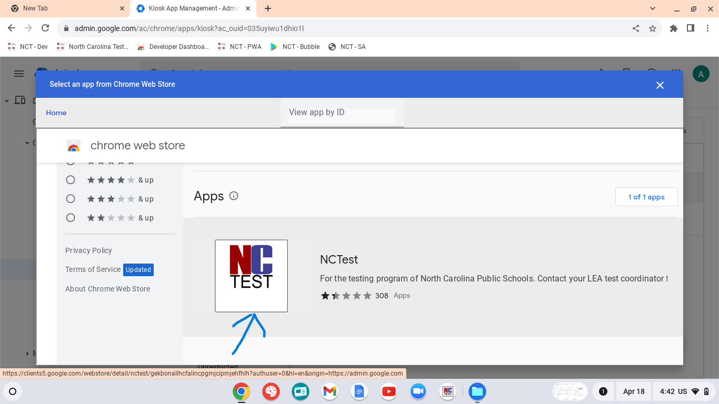Viewport: 719px width, 404px height.
Task: Open the Extensions puzzle icon
Action: (674, 28)
